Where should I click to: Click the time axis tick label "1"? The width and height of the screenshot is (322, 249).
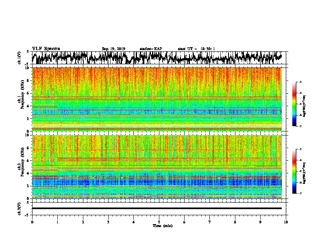pos(57,222)
